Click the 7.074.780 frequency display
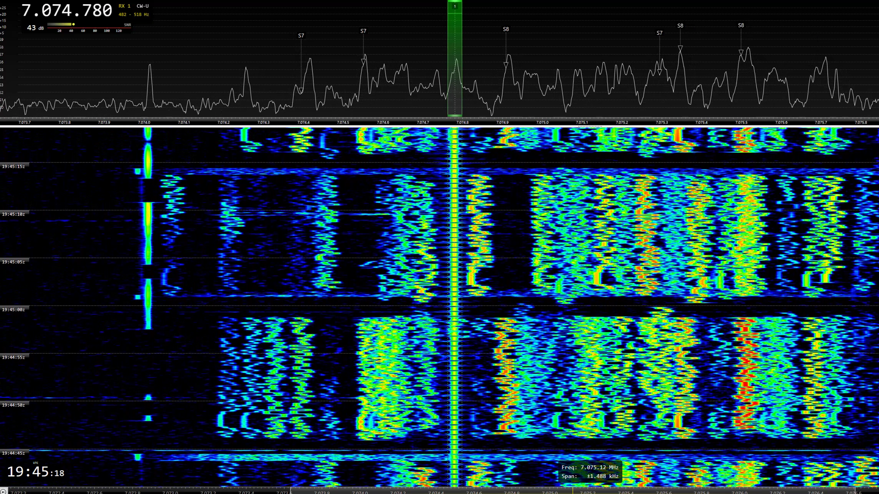The height and width of the screenshot is (494, 879). pyautogui.click(x=67, y=10)
